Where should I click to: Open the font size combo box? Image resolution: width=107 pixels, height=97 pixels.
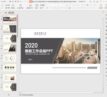(62, 5)
